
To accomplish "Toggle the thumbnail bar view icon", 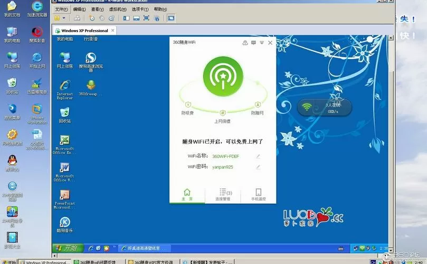I will 136,18.
